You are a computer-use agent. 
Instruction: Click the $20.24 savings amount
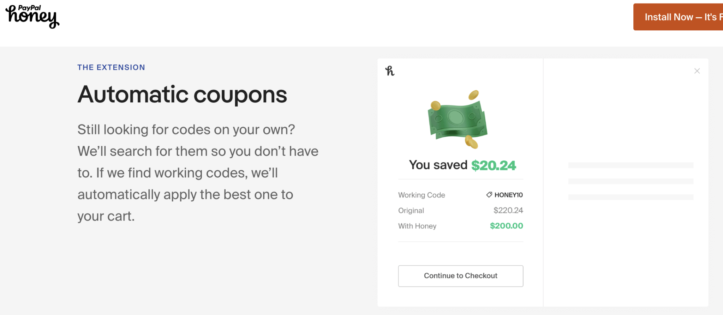point(494,165)
